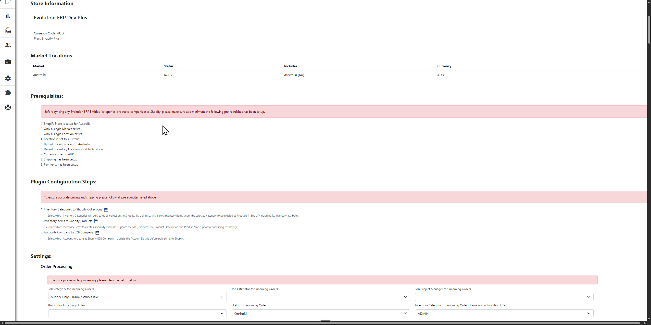This screenshot has height=325, width=651.
Task: Open the Status for Incoming Orders dropdown showing On-hold
Action: (x=321, y=313)
